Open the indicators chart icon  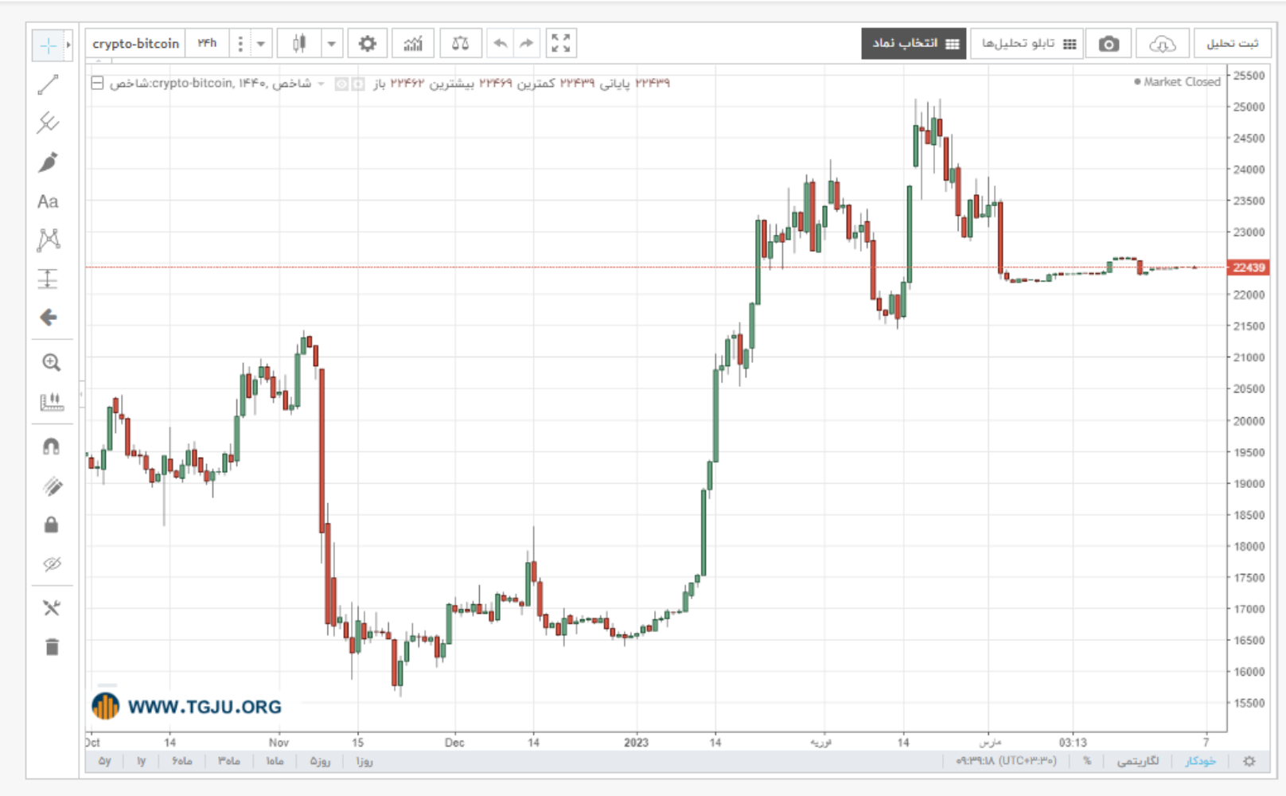[413, 43]
